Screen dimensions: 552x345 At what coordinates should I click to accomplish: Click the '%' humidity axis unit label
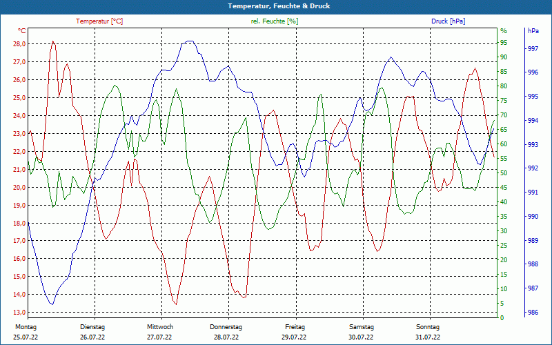point(504,31)
